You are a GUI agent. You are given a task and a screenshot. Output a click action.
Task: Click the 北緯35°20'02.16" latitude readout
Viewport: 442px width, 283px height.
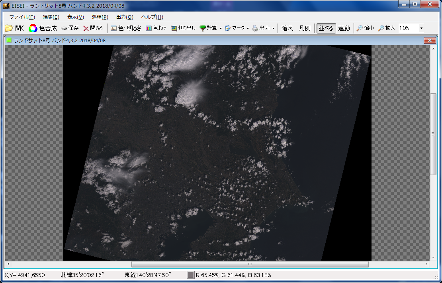tap(82, 275)
